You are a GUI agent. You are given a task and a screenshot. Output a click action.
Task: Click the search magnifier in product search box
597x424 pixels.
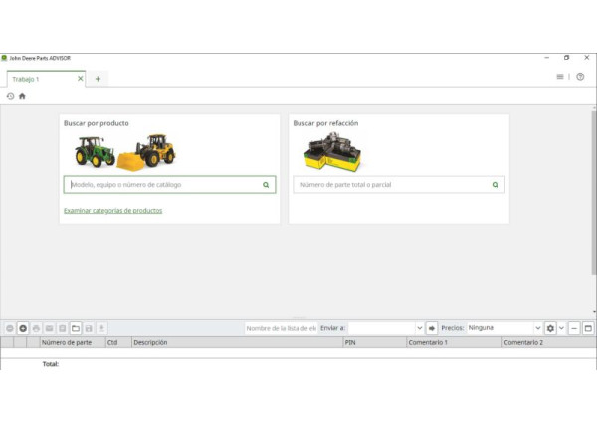[266, 185]
